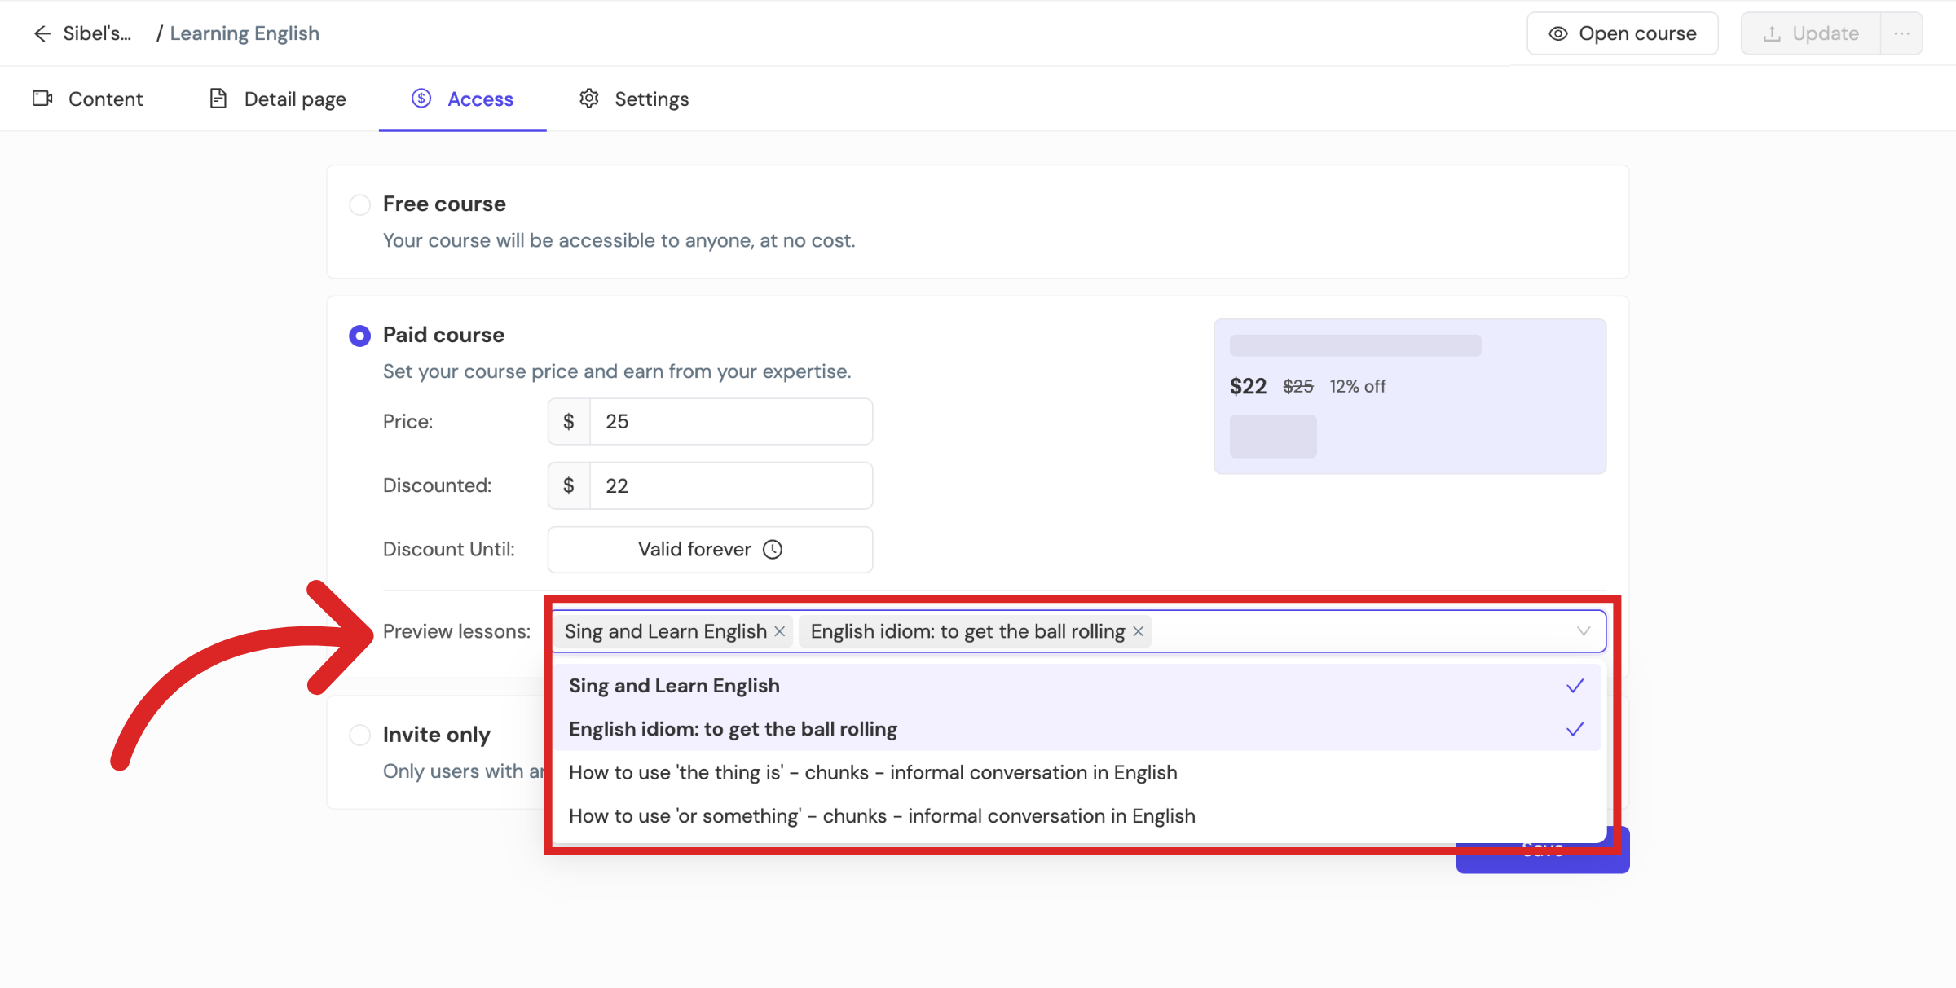
Task: Select the Free course radio button
Action: click(x=359, y=204)
